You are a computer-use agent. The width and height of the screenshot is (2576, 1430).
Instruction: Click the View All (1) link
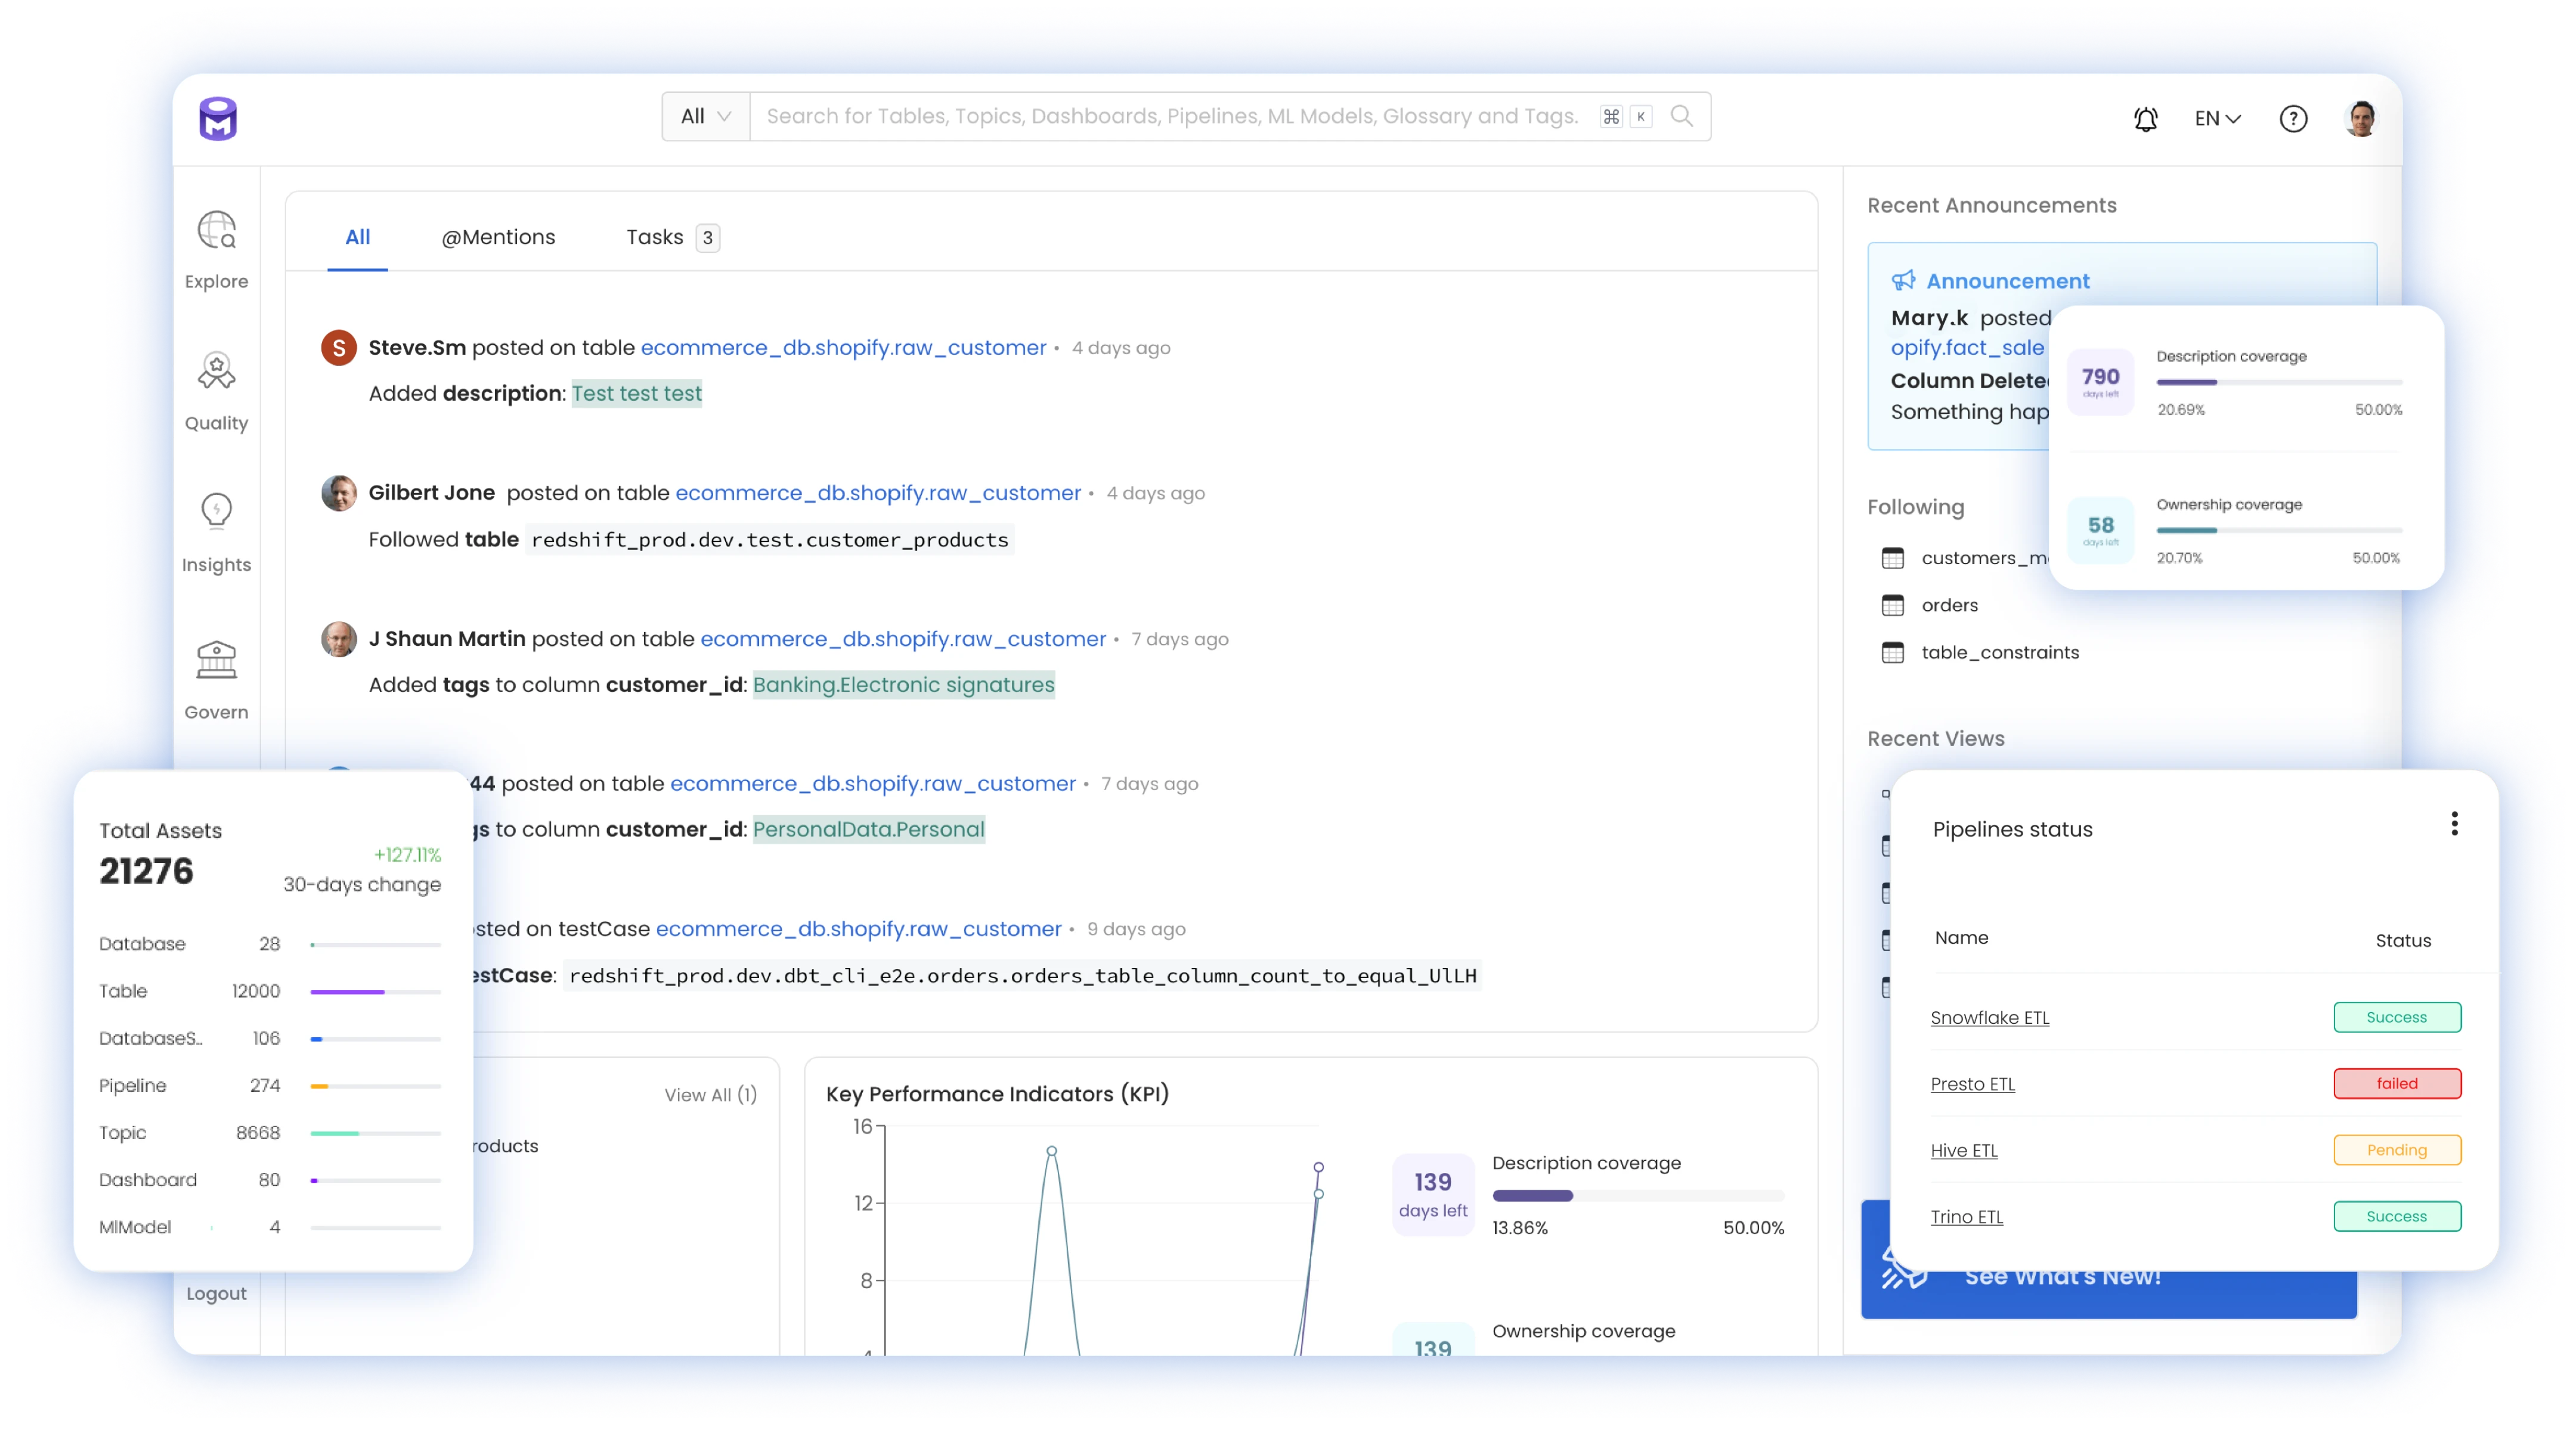pos(710,1094)
